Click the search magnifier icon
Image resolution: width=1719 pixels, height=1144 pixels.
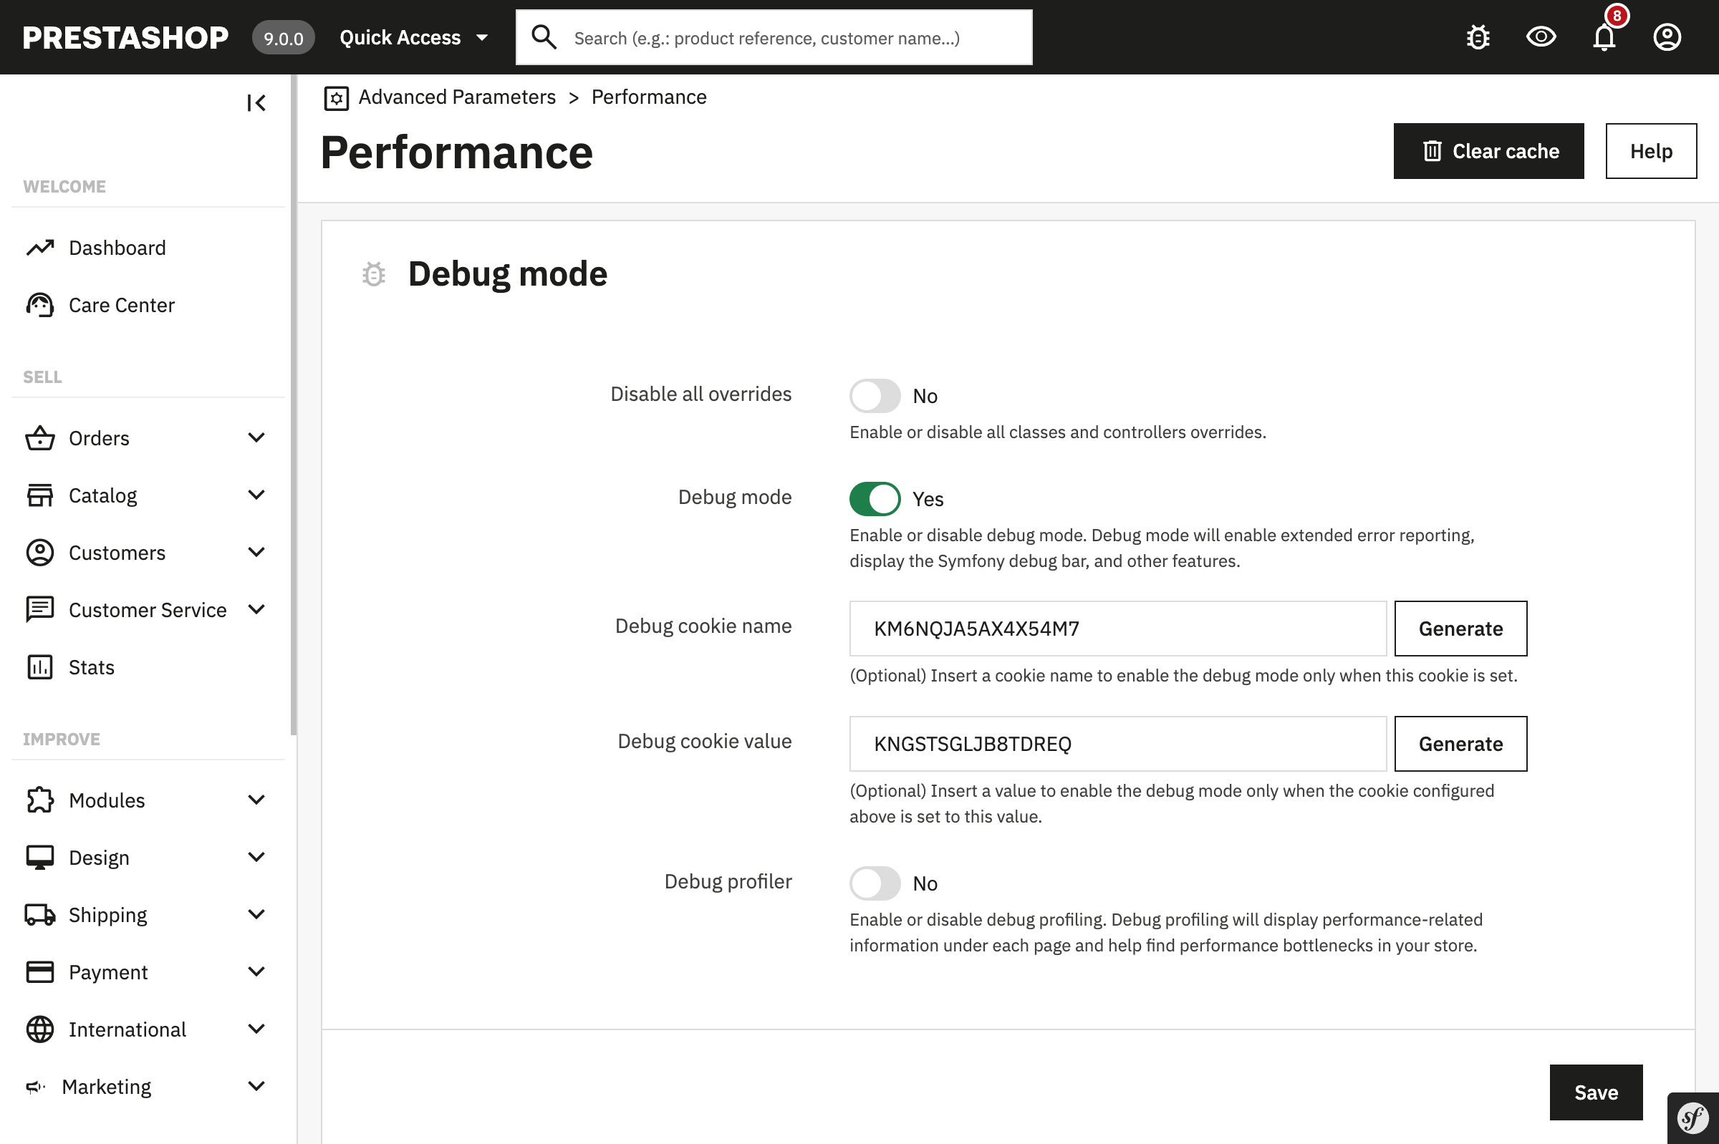click(x=544, y=37)
